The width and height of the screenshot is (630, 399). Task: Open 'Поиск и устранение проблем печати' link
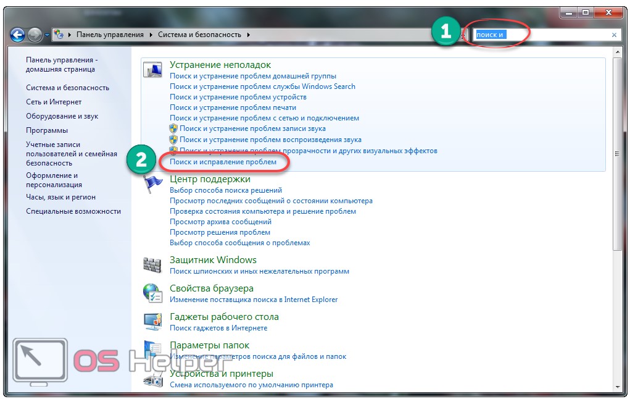pos(233,107)
